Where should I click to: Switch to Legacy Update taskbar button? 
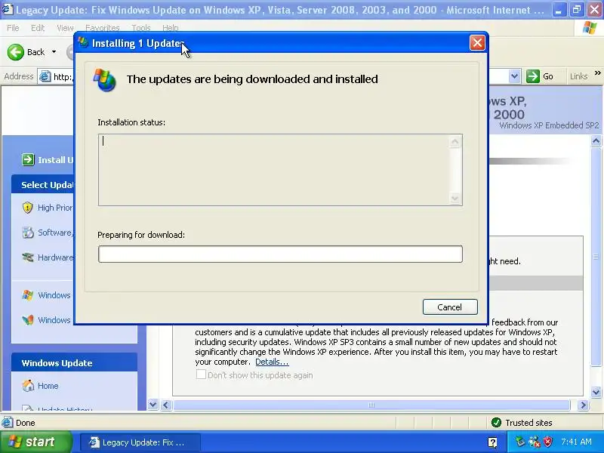pyautogui.click(x=140, y=442)
